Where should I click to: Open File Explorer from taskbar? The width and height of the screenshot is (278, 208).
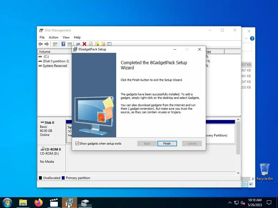(x=23, y=203)
